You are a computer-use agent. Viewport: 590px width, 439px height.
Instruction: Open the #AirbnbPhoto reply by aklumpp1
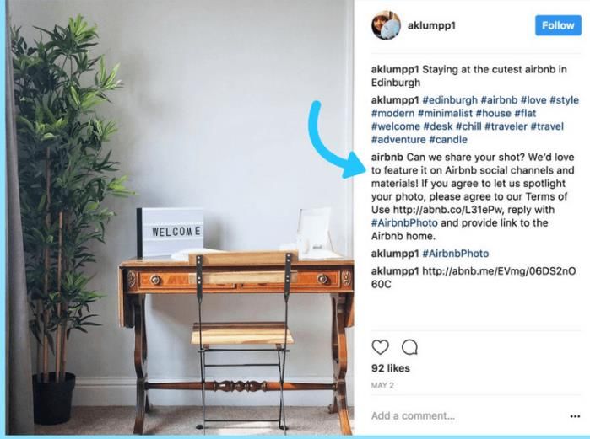[x=455, y=254]
